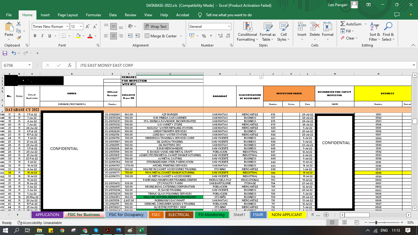Toggle Underline formatting

[x=50, y=36]
